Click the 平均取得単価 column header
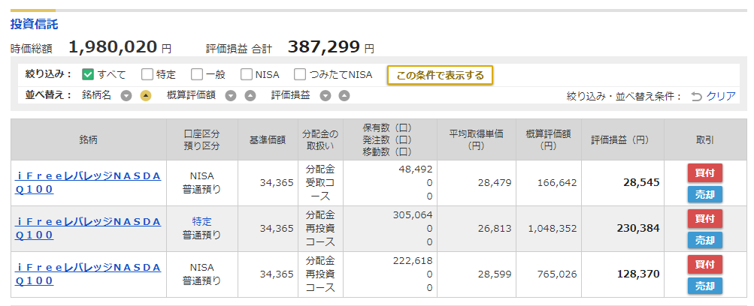 point(476,140)
